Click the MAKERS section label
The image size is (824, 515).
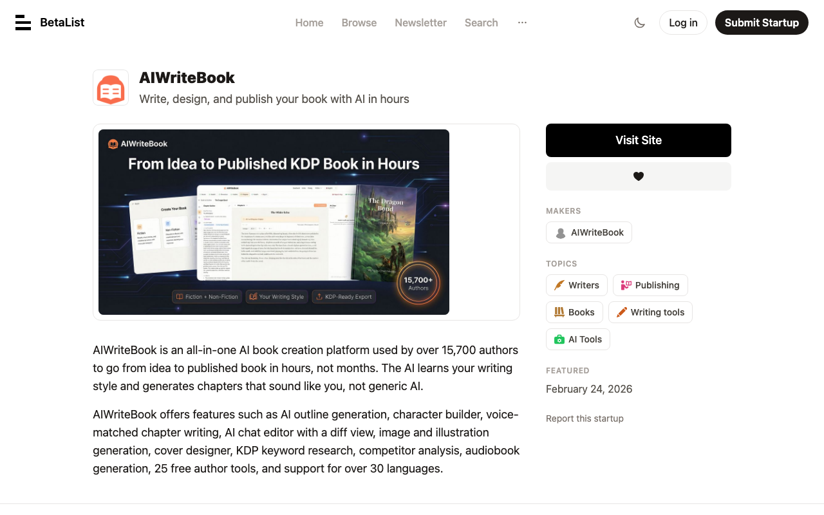(563, 211)
